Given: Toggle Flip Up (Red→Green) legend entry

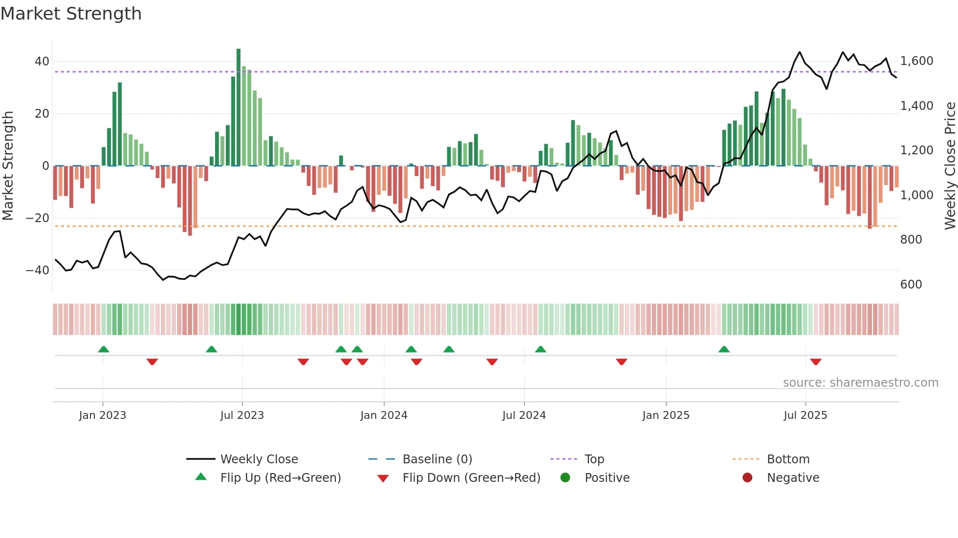Looking at the screenshot, I should coord(268,477).
